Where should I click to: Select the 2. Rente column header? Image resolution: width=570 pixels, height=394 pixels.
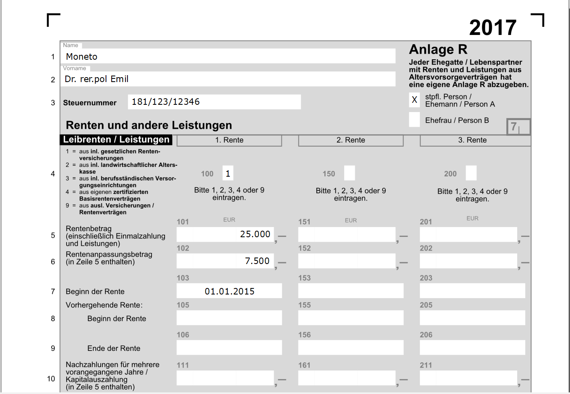click(351, 140)
